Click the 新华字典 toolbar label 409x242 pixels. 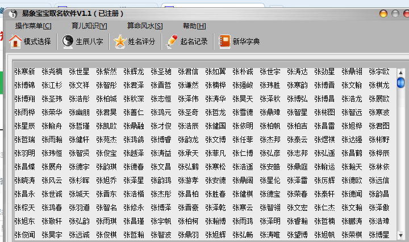pyautogui.click(x=246, y=41)
